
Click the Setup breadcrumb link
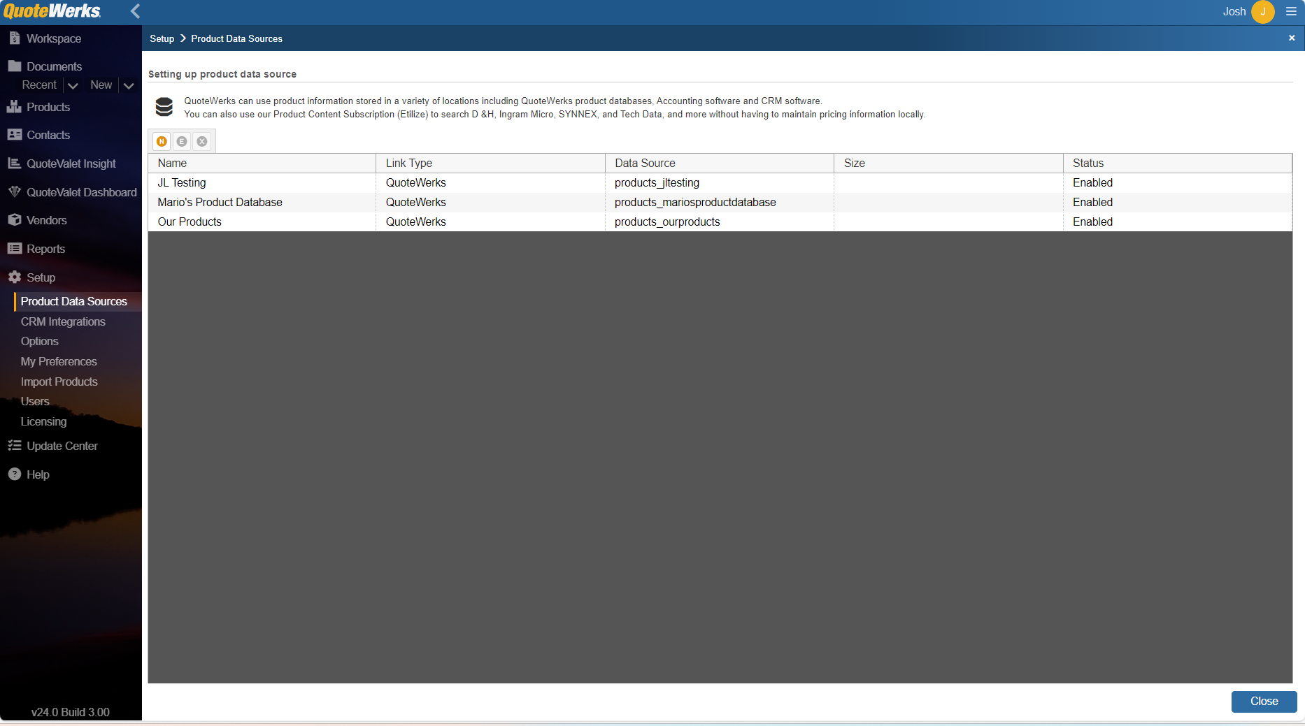pos(162,38)
